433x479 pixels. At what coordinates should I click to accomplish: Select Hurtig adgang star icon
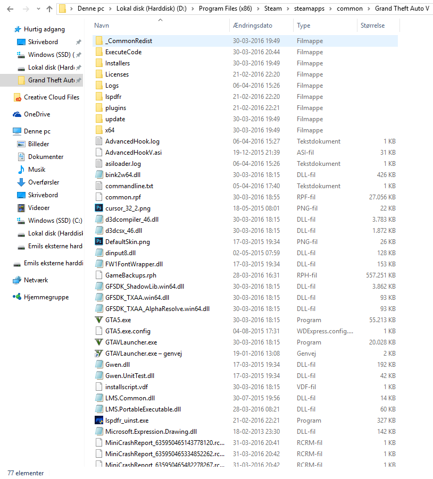coord(18,29)
